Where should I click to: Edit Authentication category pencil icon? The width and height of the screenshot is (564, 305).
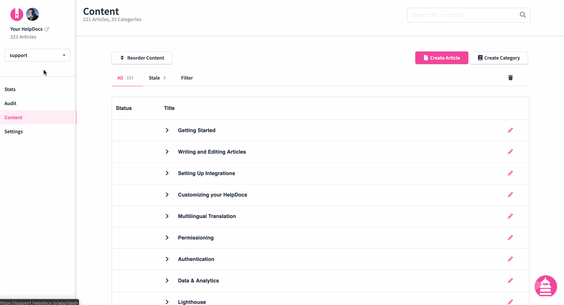[510, 259]
